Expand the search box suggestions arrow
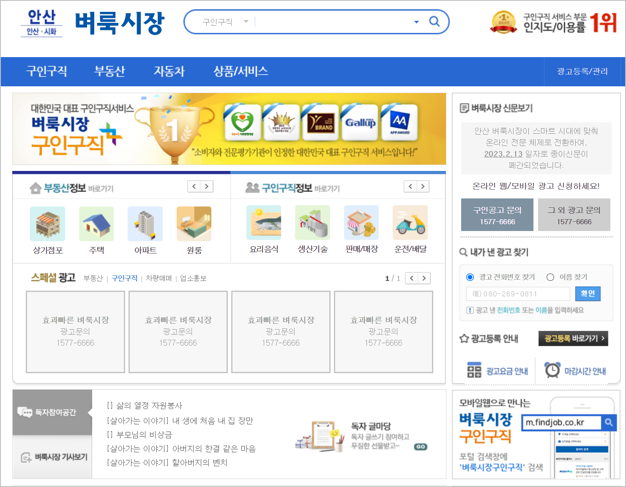The image size is (626, 487). click(416, 22)
